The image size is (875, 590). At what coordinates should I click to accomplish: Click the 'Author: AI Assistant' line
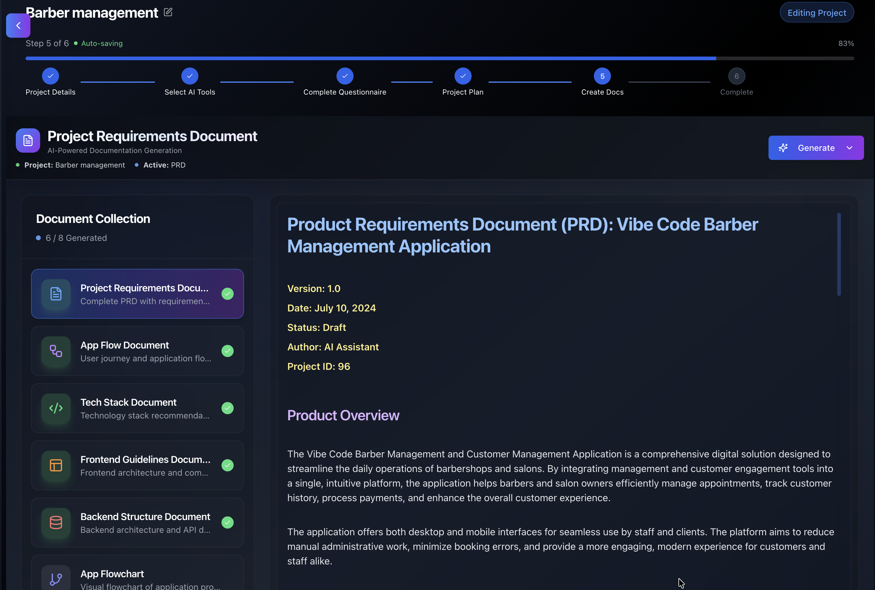pos(333,347)
